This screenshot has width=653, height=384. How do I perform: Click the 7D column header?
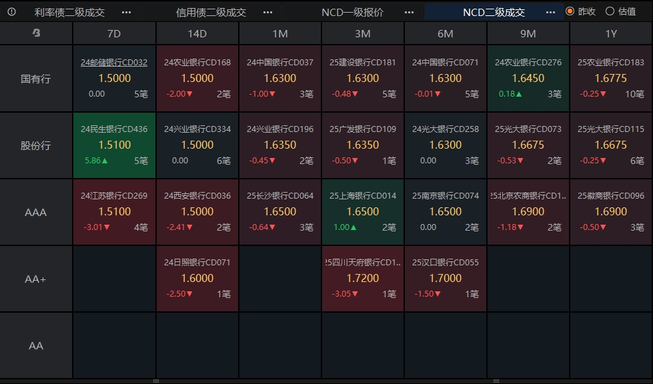click(x=114, y=33)
